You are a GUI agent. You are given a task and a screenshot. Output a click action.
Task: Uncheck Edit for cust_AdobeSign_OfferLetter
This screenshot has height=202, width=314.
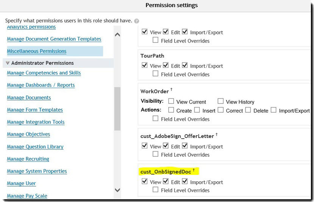tap(166, 146)
